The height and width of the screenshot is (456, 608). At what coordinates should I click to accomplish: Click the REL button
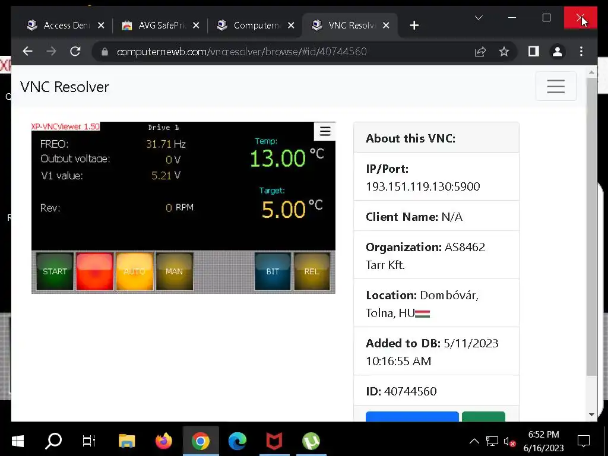coord(312,271)
